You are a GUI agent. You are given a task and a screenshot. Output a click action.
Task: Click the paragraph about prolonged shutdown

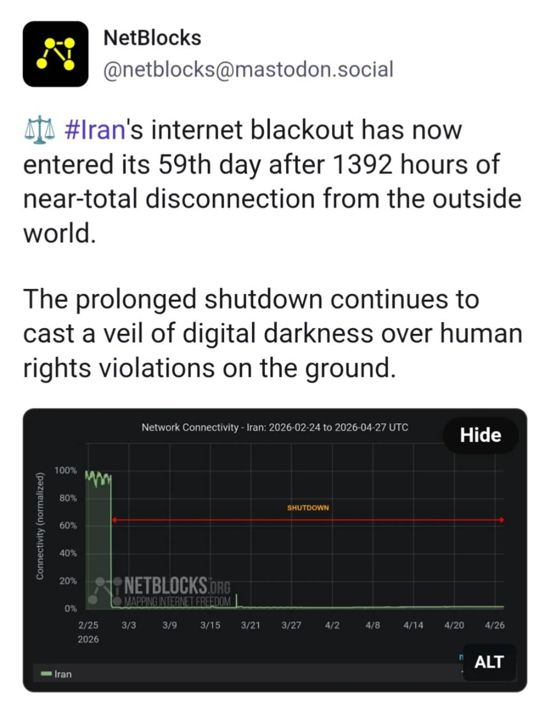(x=272, y=333)
